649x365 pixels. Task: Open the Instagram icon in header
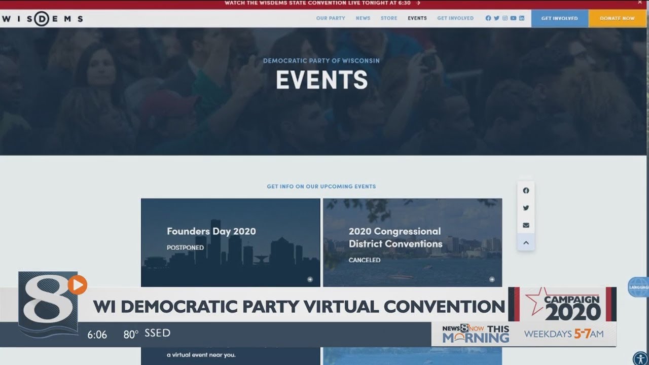point(505,18)
